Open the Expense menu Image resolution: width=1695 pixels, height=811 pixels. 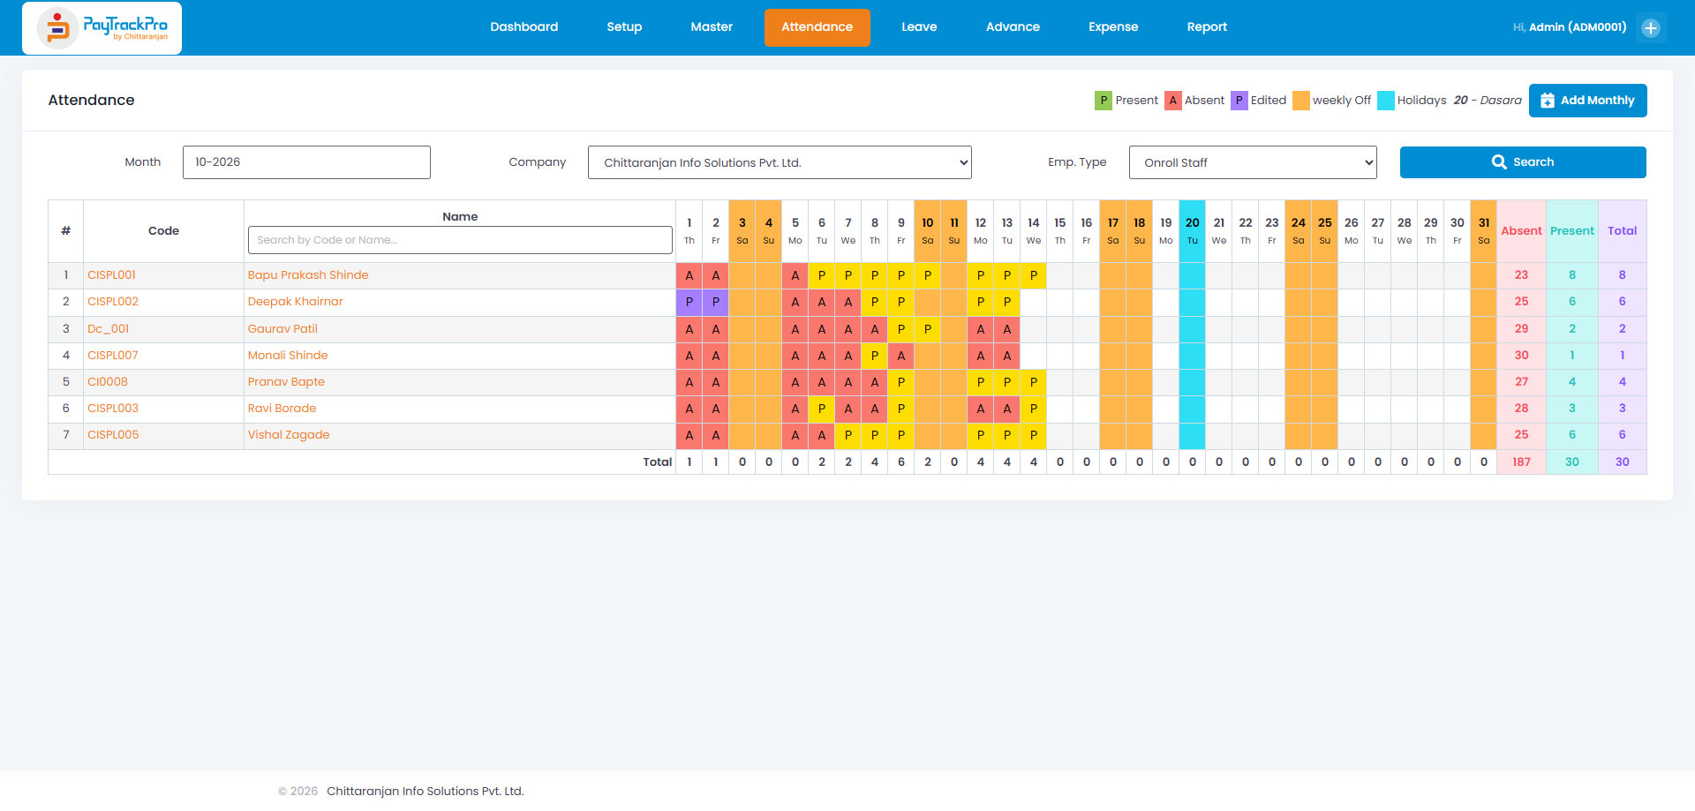[1113, 27]
